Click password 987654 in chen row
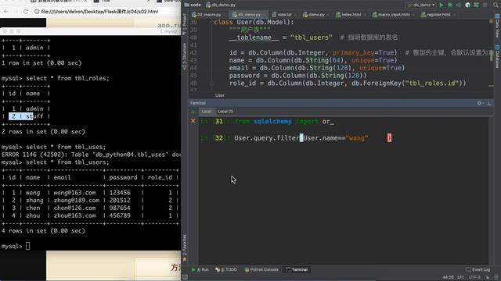501x281 pixels. pos(120,208)
